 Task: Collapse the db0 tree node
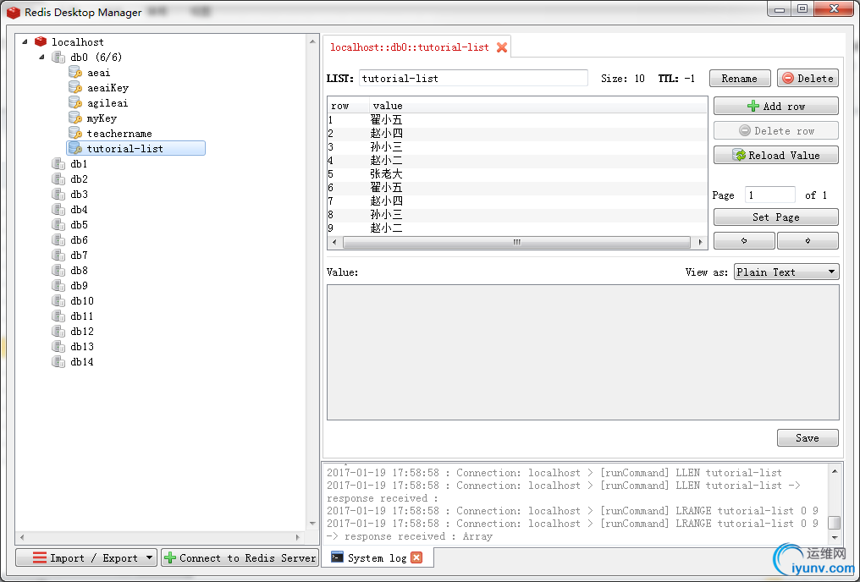(41, 57)
